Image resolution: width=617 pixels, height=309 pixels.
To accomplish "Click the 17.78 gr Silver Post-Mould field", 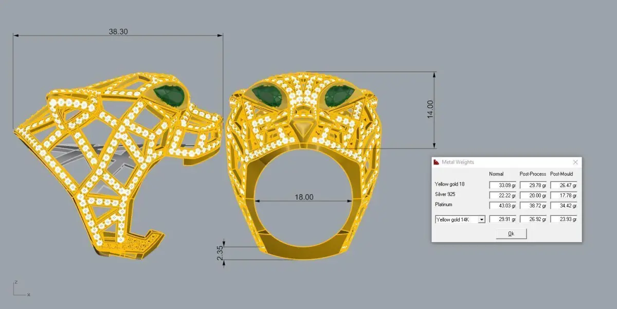I will pos(564,195).
